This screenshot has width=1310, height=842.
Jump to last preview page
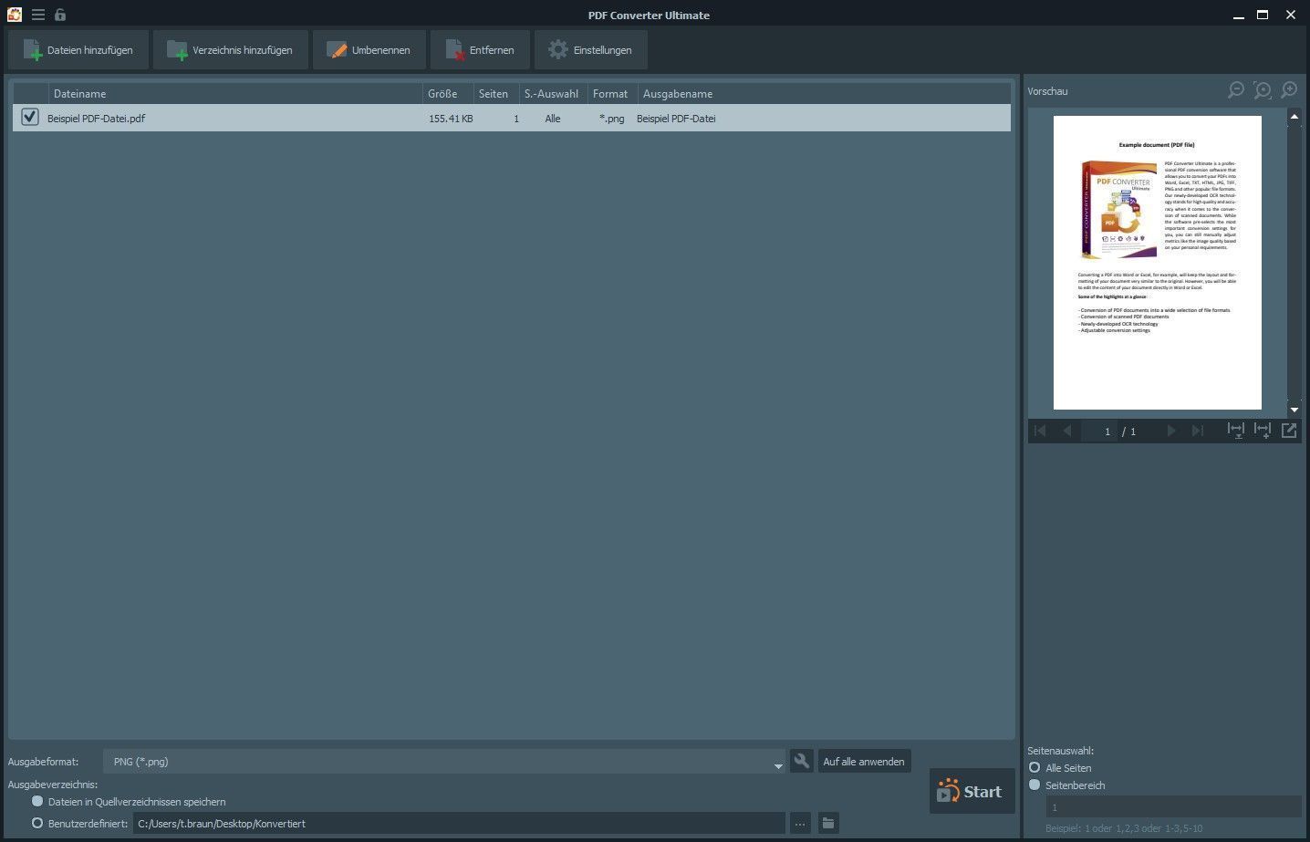coord(1198,431)
